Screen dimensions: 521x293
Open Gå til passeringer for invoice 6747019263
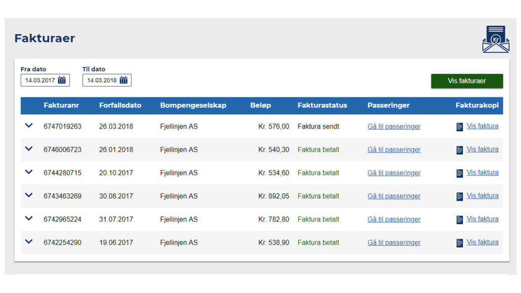(x=394, y=126)
